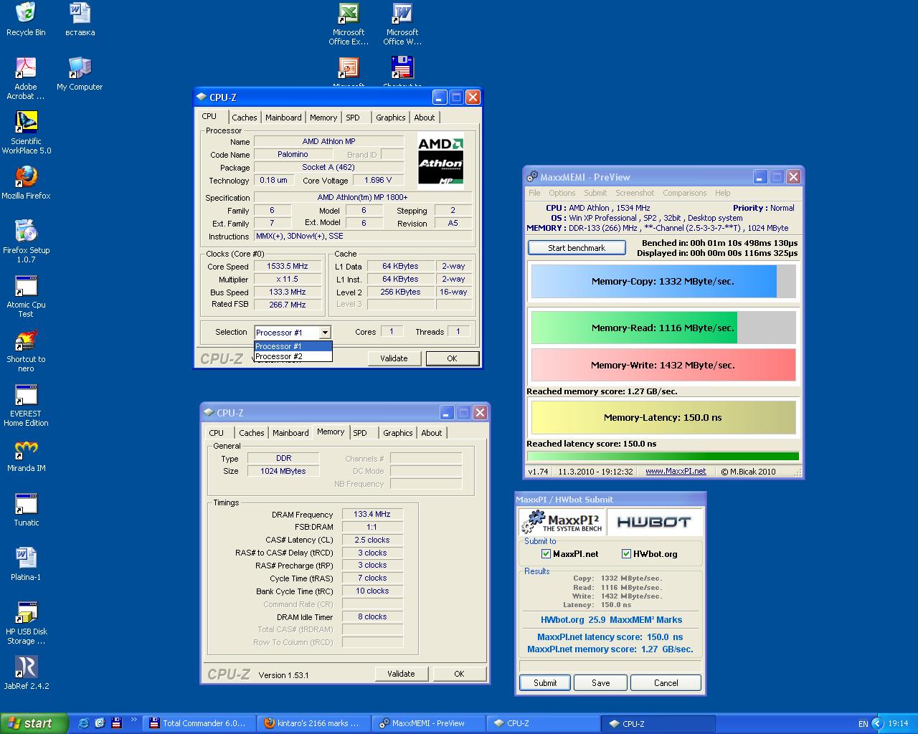Open Shortcut to nero icon
Viewport: 918px width, 734px height.
pos(26,351)
